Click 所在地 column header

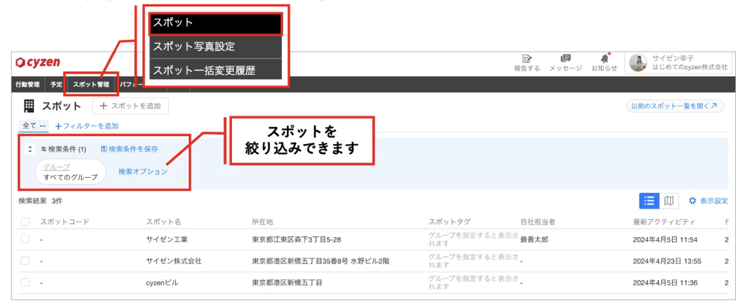(x=263, y=222)
